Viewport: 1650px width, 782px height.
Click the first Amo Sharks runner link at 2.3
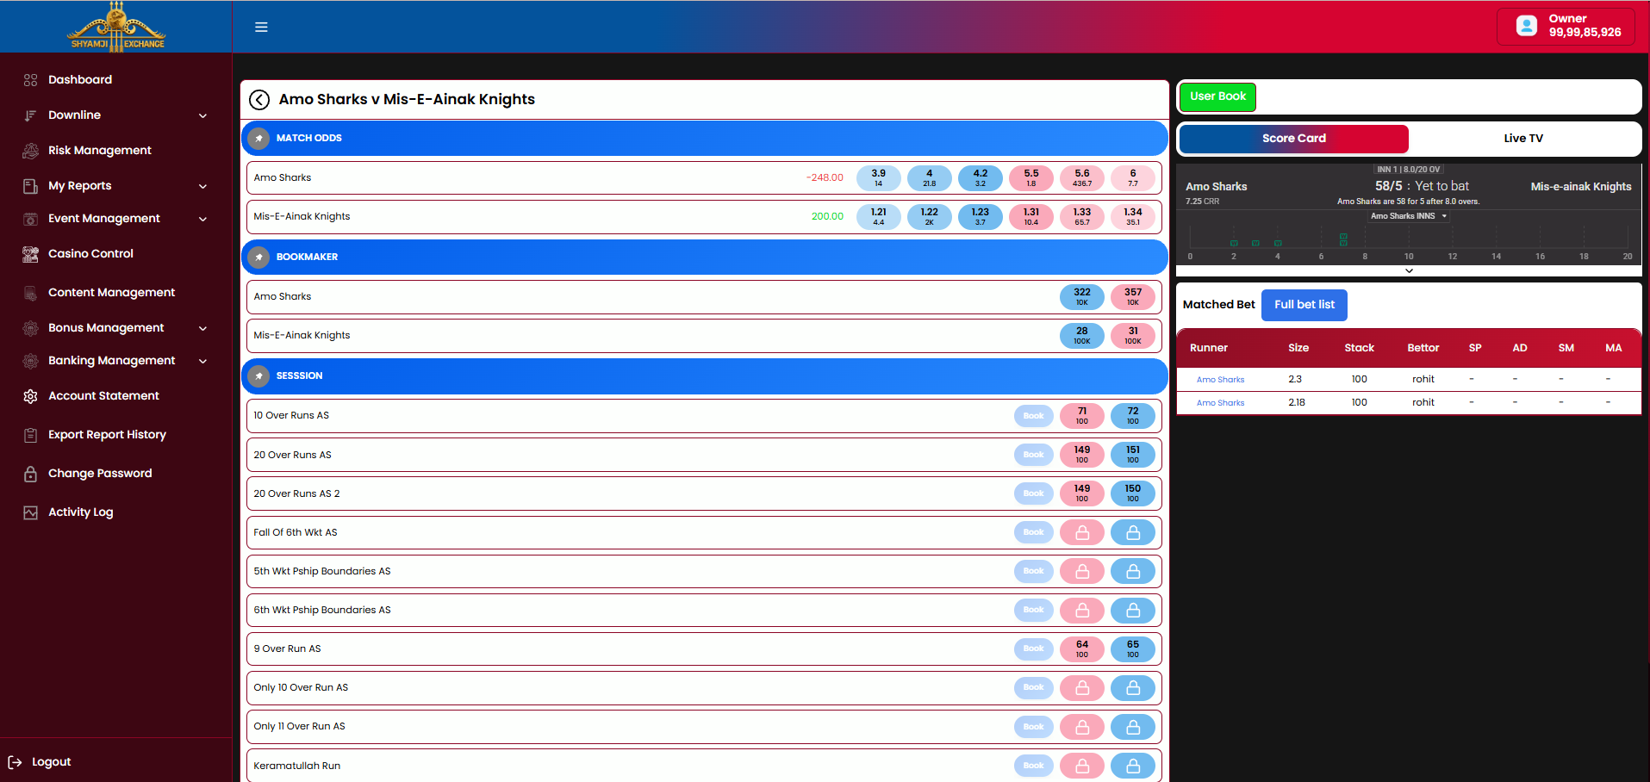coord(1220,380)
